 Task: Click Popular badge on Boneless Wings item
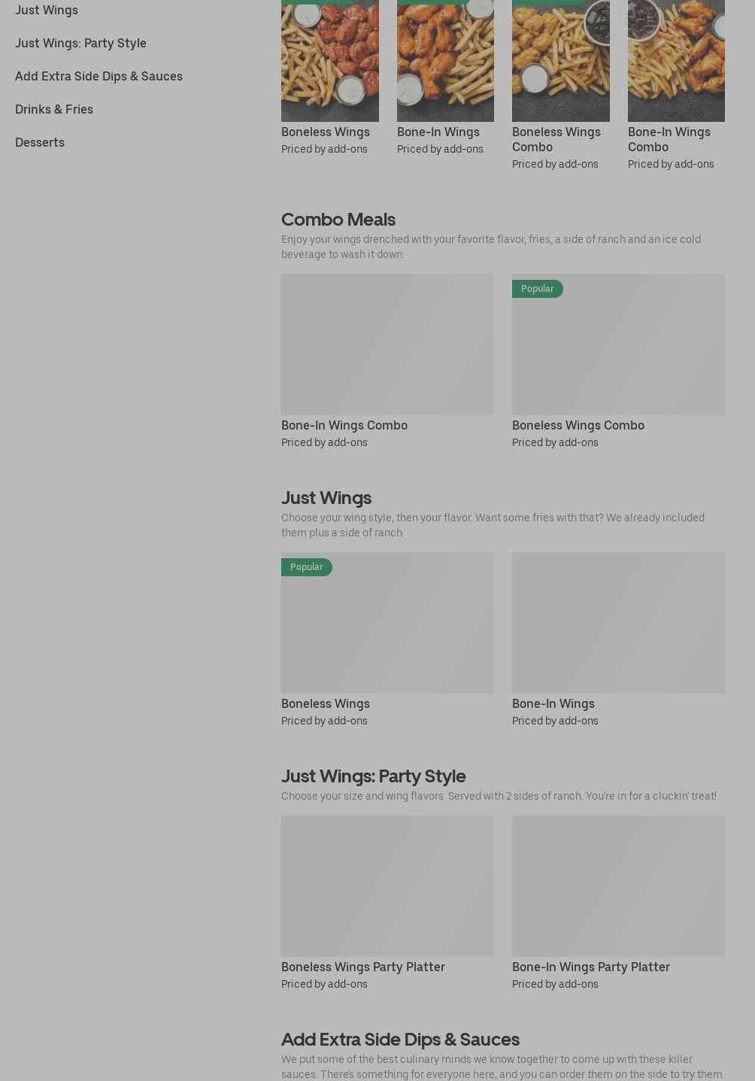306,567
